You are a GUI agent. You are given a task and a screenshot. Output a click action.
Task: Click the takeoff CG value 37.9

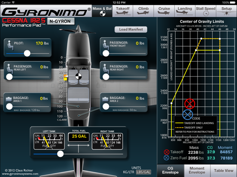pyautogui.click(x=211, y=152)
